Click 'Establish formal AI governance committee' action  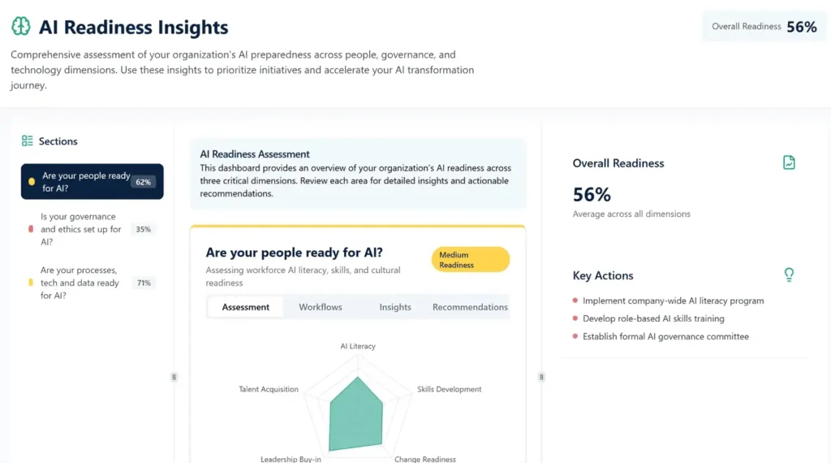pos(665,336)
